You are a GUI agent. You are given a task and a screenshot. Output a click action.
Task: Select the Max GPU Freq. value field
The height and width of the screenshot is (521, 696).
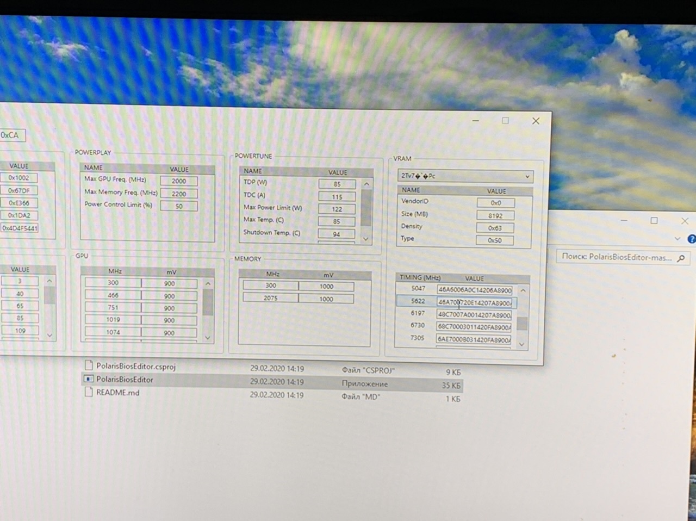click(x=179, y=181)
